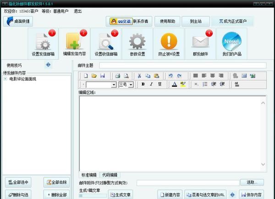Click the 混淆勾选文章的URL button
The image size is (275, 199).
point(205,194)
